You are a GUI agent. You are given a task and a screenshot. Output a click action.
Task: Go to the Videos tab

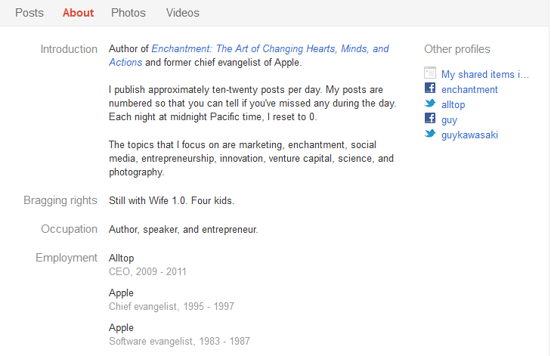point(182,13)
